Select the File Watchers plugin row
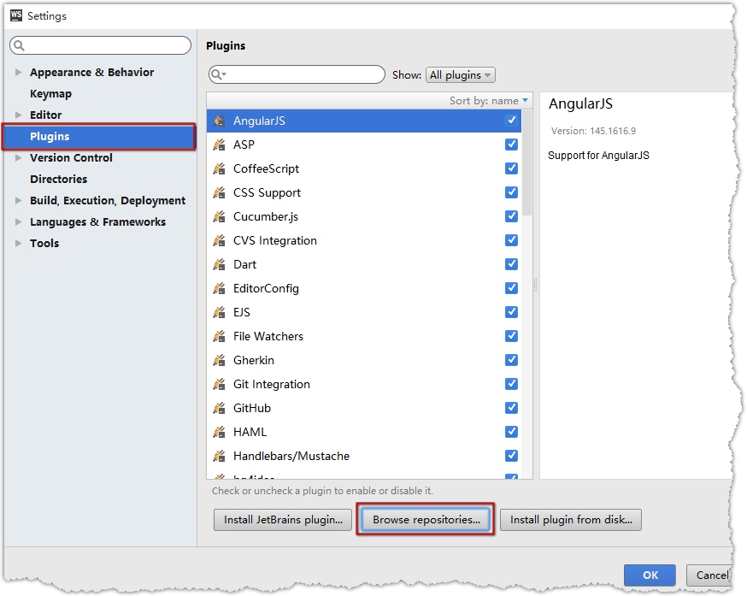The height and width of the screenshot is (596, 747). (x=364, y=336)
